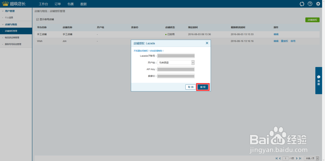This screenshot has width=325, height=161.
Task: Close the Lazada 店铺授权 dialog
Action: [x=207, y=43]
